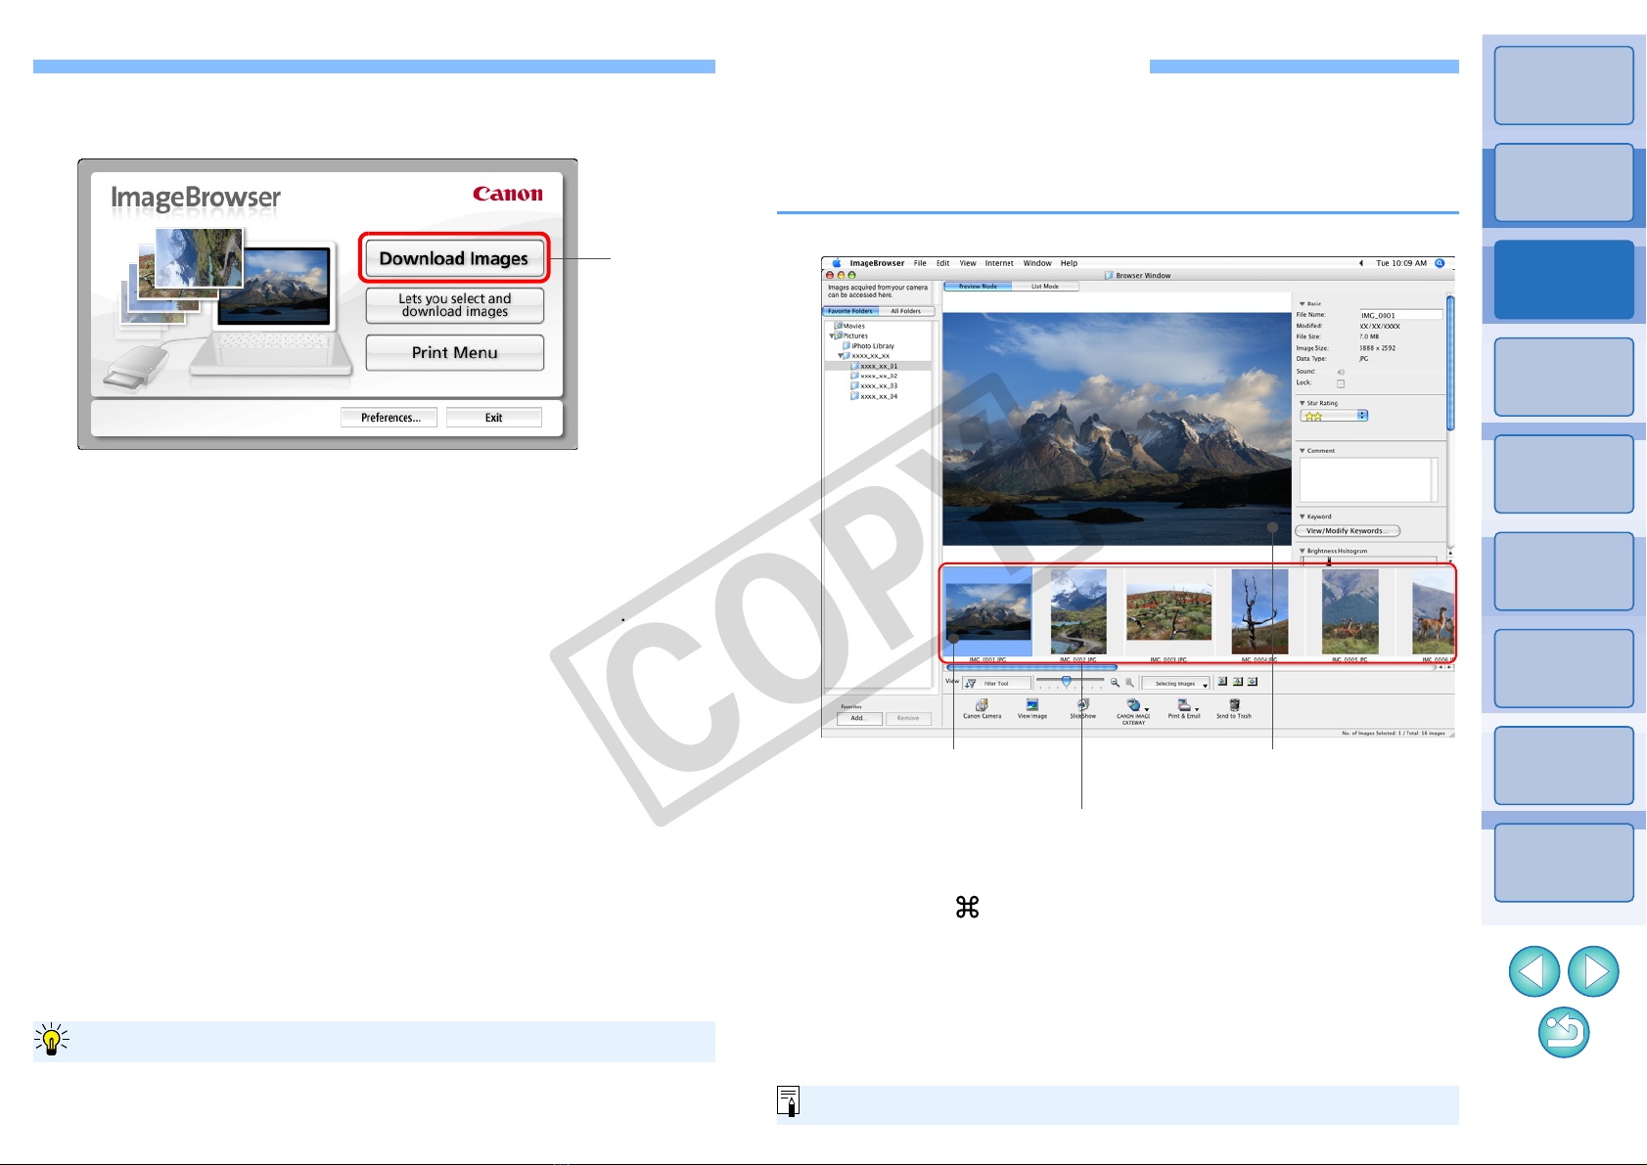This screenshot has width=1647, height=1165.
Task: Start the SlideShow tool
Action: coord(1082,708)
